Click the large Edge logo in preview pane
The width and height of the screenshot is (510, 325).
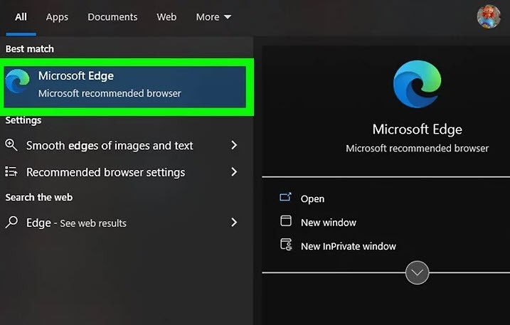[418, 84]
